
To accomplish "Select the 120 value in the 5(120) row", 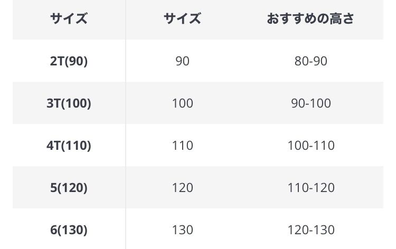I will point(182,188).
